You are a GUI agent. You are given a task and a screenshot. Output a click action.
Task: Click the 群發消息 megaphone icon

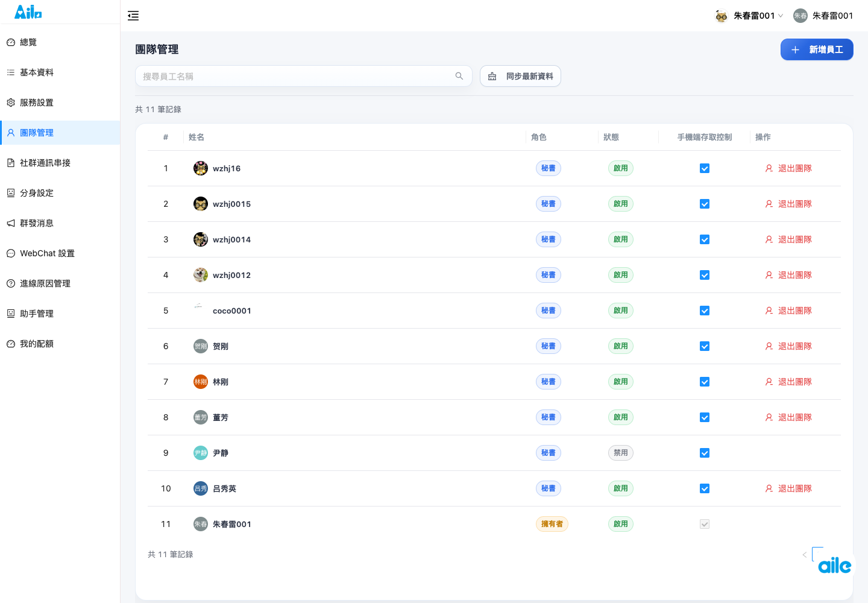pyautogui.click(x=11, y=223)
